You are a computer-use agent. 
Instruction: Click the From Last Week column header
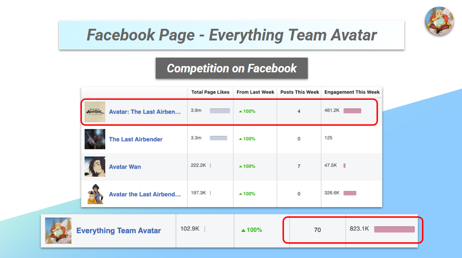255,92
